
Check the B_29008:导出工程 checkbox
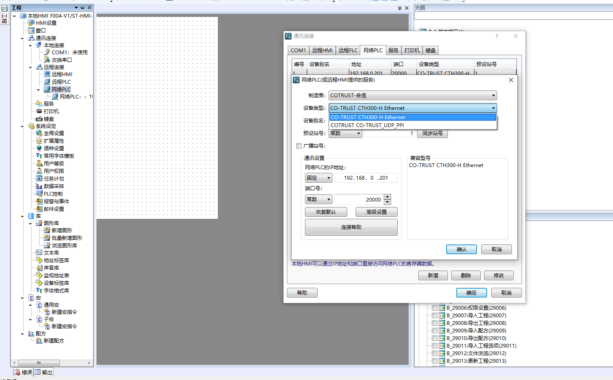click(434, 323)
